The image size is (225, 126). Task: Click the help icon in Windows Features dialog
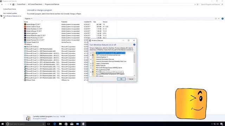click(x=134, y=45)
